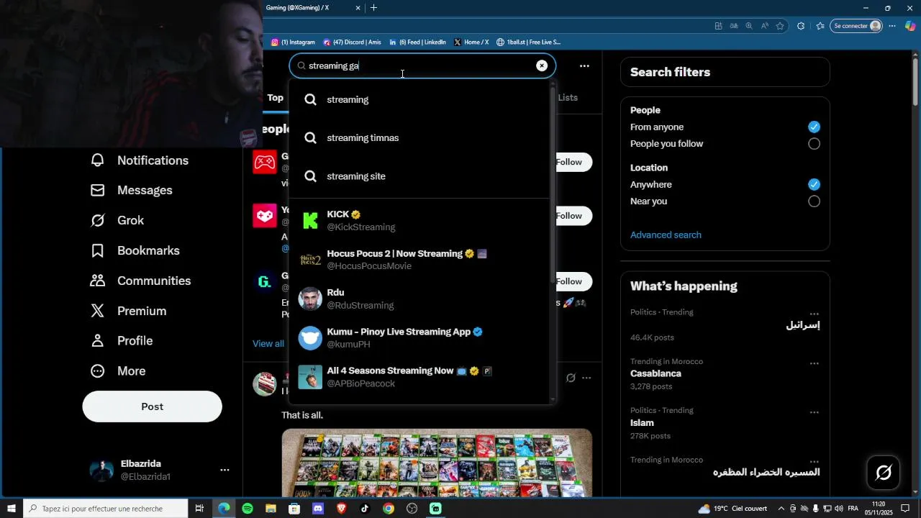The width and height of the screenshot is (921, 518).
Task: Open Discord | Amis bookmark
Action: (x=353, y=42)
